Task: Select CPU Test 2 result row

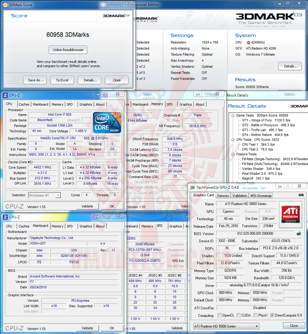Action: click(x=257, y=149)
